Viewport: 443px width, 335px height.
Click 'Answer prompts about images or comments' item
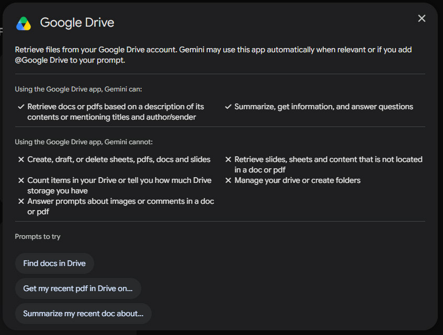[x=121, y=206]
